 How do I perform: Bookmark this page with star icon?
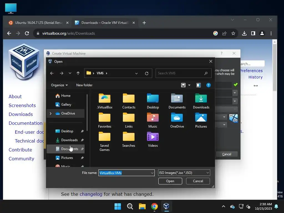233,33
